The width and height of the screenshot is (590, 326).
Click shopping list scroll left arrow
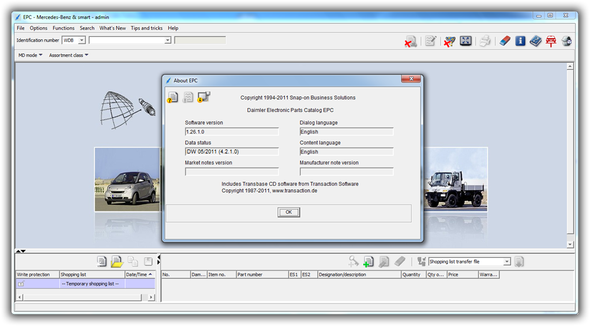tap(20, 297)
